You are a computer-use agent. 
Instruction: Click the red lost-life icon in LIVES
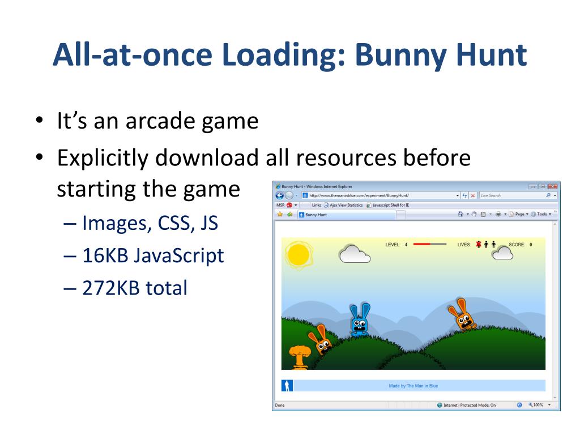[478, 244]
